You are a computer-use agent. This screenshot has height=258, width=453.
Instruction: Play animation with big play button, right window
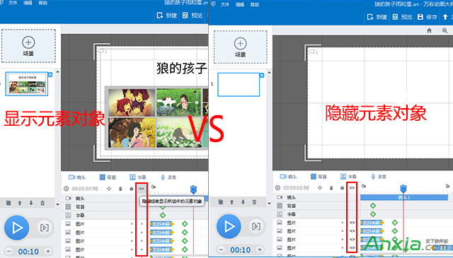pyautogui.click(x=229, y=226)
